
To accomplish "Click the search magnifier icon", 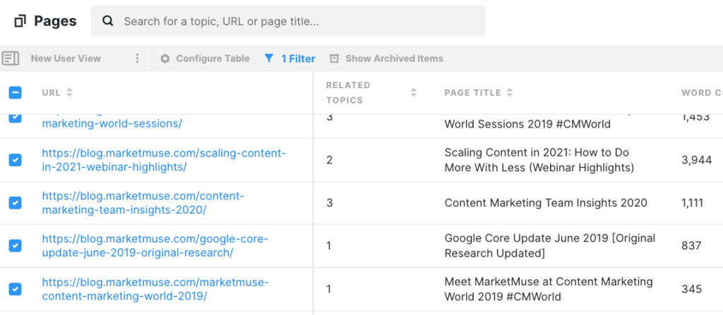I will point(108,20).
